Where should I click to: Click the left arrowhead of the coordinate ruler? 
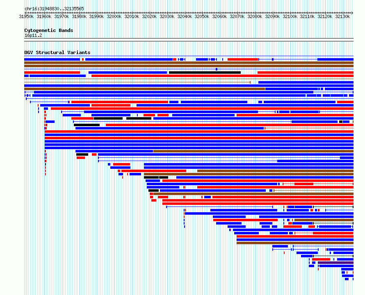click(25, 13)
